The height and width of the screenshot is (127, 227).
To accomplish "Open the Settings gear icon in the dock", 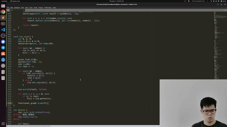I will coord(3,66).
